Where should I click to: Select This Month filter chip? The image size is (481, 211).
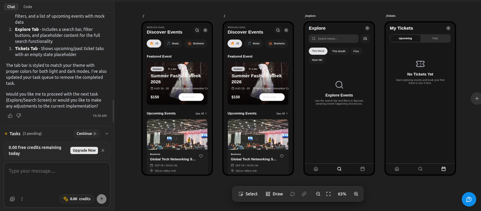tap(339, 51)
